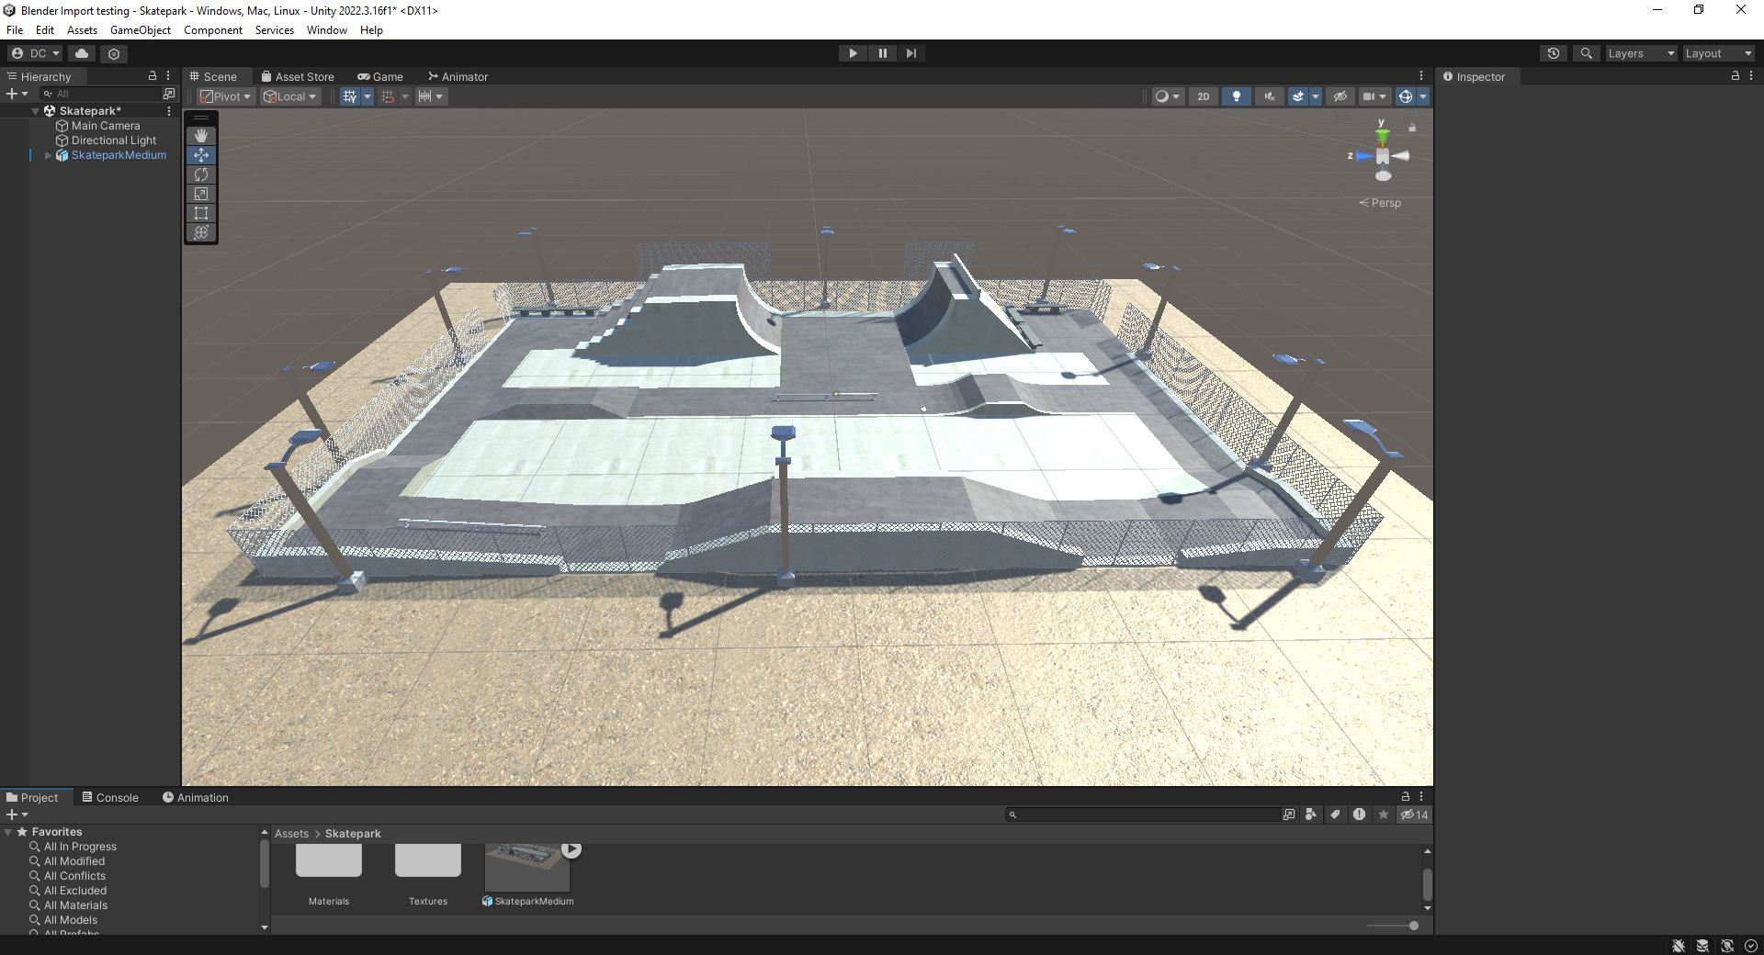Select the Move tool in scene toolbar
Image resolution: width=1764 pixels, height=955 pixels.
[x=201, y=155]
